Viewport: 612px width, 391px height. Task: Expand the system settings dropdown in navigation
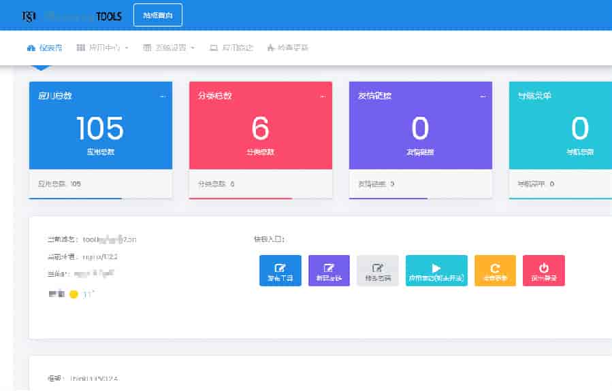[x=170, y=48]
